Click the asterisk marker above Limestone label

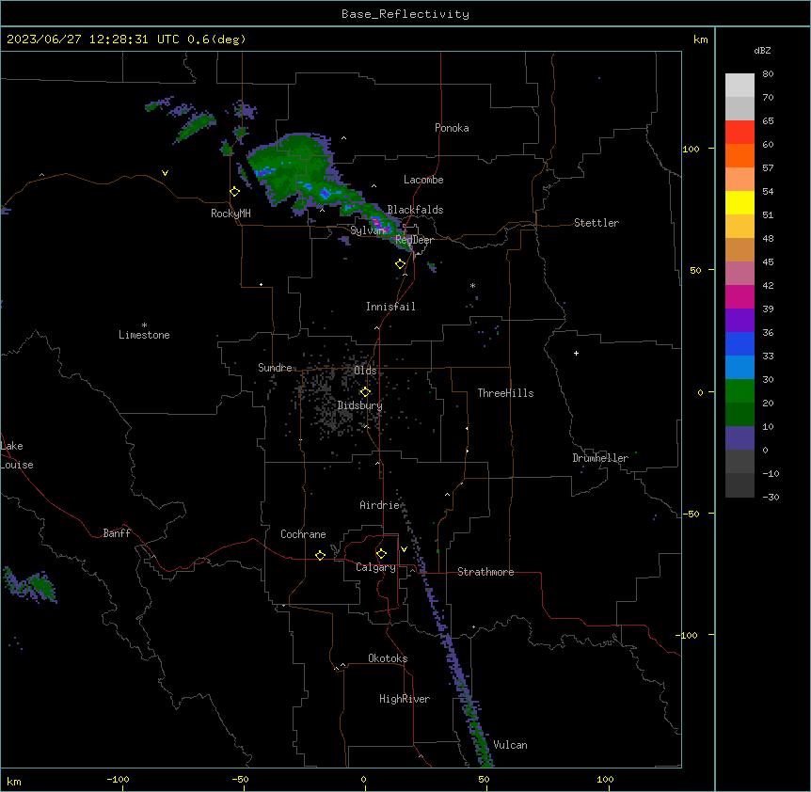(x=144, y=325)
